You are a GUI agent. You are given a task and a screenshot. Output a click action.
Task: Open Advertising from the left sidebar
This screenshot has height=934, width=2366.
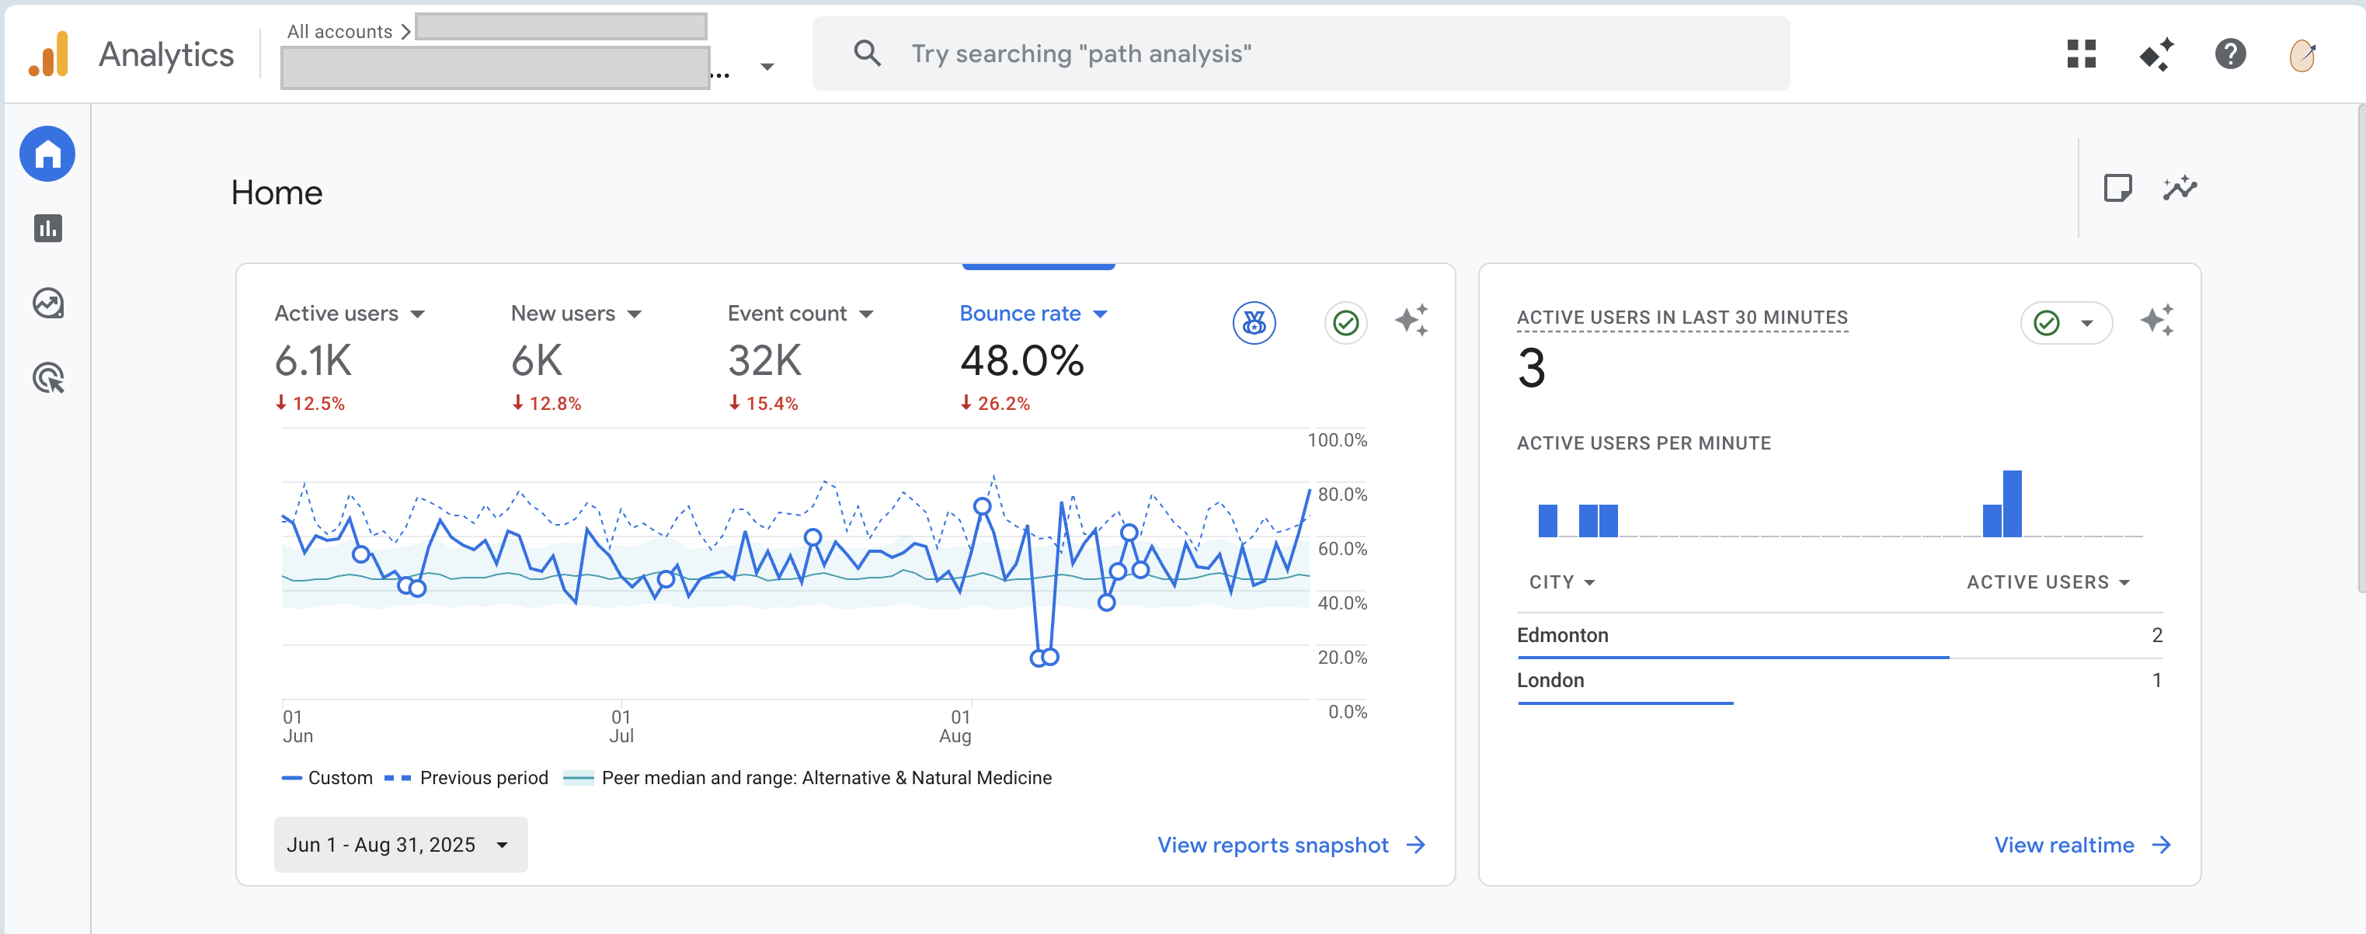click(x=46, y=378)
